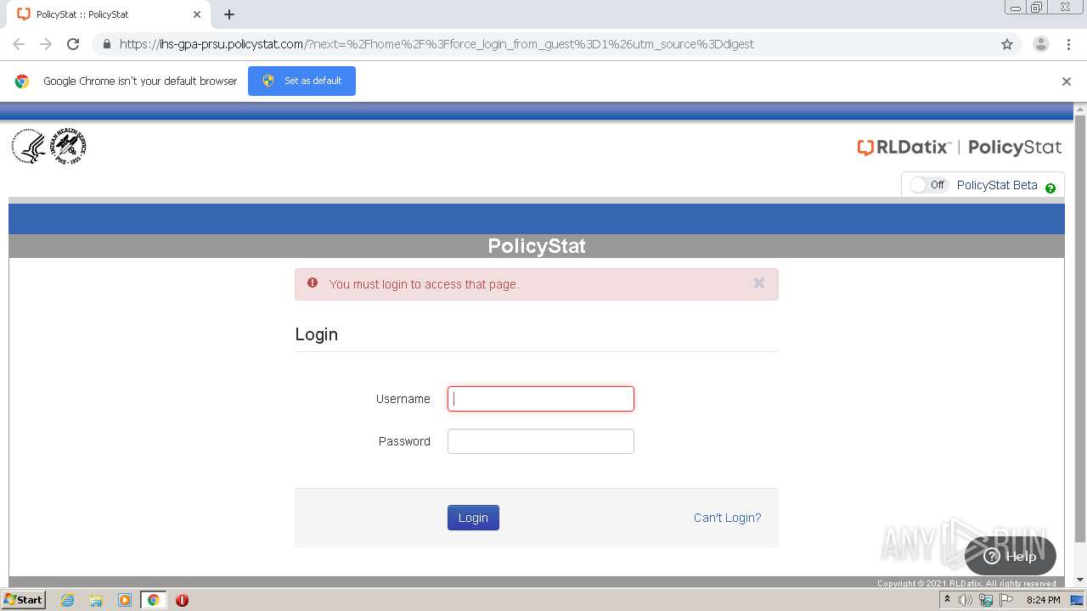The width and height of the screenshot is (1087, 611).
Task: Click the show desktop icon
Action: click(1077, 600)
